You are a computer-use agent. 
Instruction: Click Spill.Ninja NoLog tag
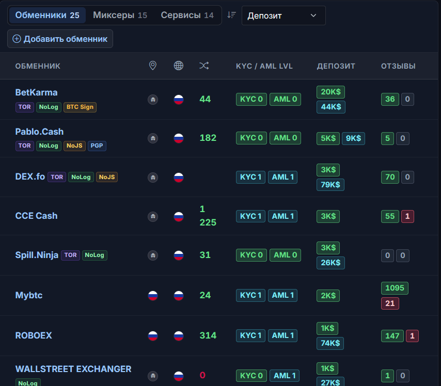94,255
